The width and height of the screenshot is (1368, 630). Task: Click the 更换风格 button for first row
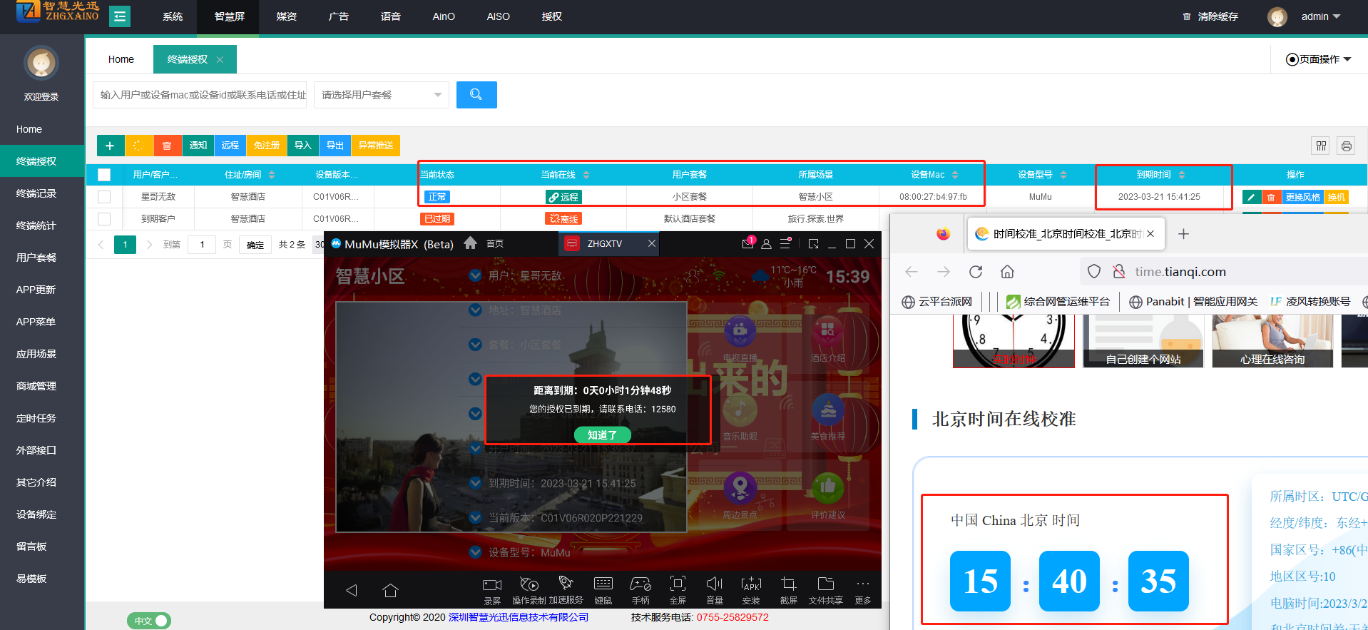tap(1302, 198)
